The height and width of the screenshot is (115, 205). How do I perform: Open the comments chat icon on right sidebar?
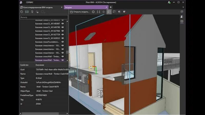(x=182, y=11)
